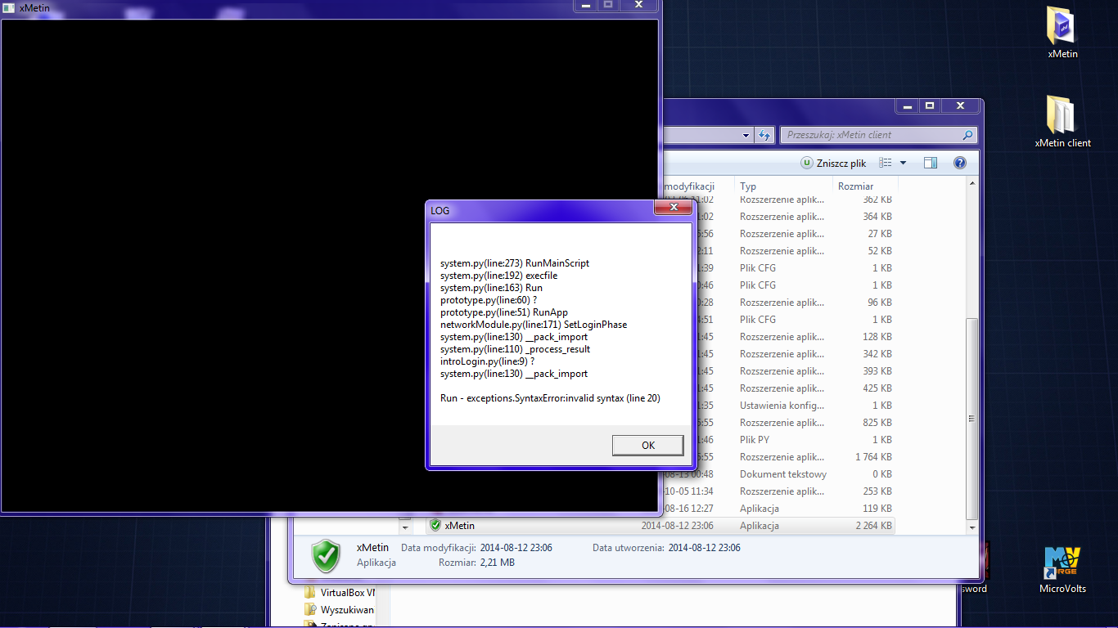Image resolution: width=1118 pixels, height=628 pixels.
Task: Click the SyntaxError invalid syntax message
Action: point(550,398)
